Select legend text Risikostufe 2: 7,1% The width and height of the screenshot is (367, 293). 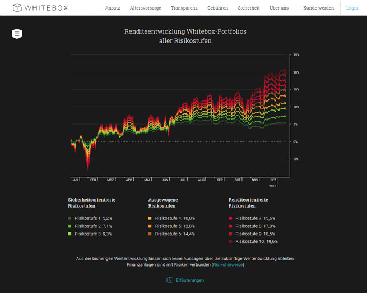tap(93, 226)
